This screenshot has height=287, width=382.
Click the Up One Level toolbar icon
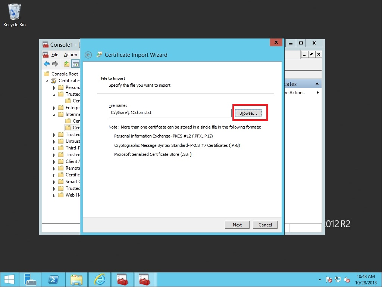[x=66, y=64]
